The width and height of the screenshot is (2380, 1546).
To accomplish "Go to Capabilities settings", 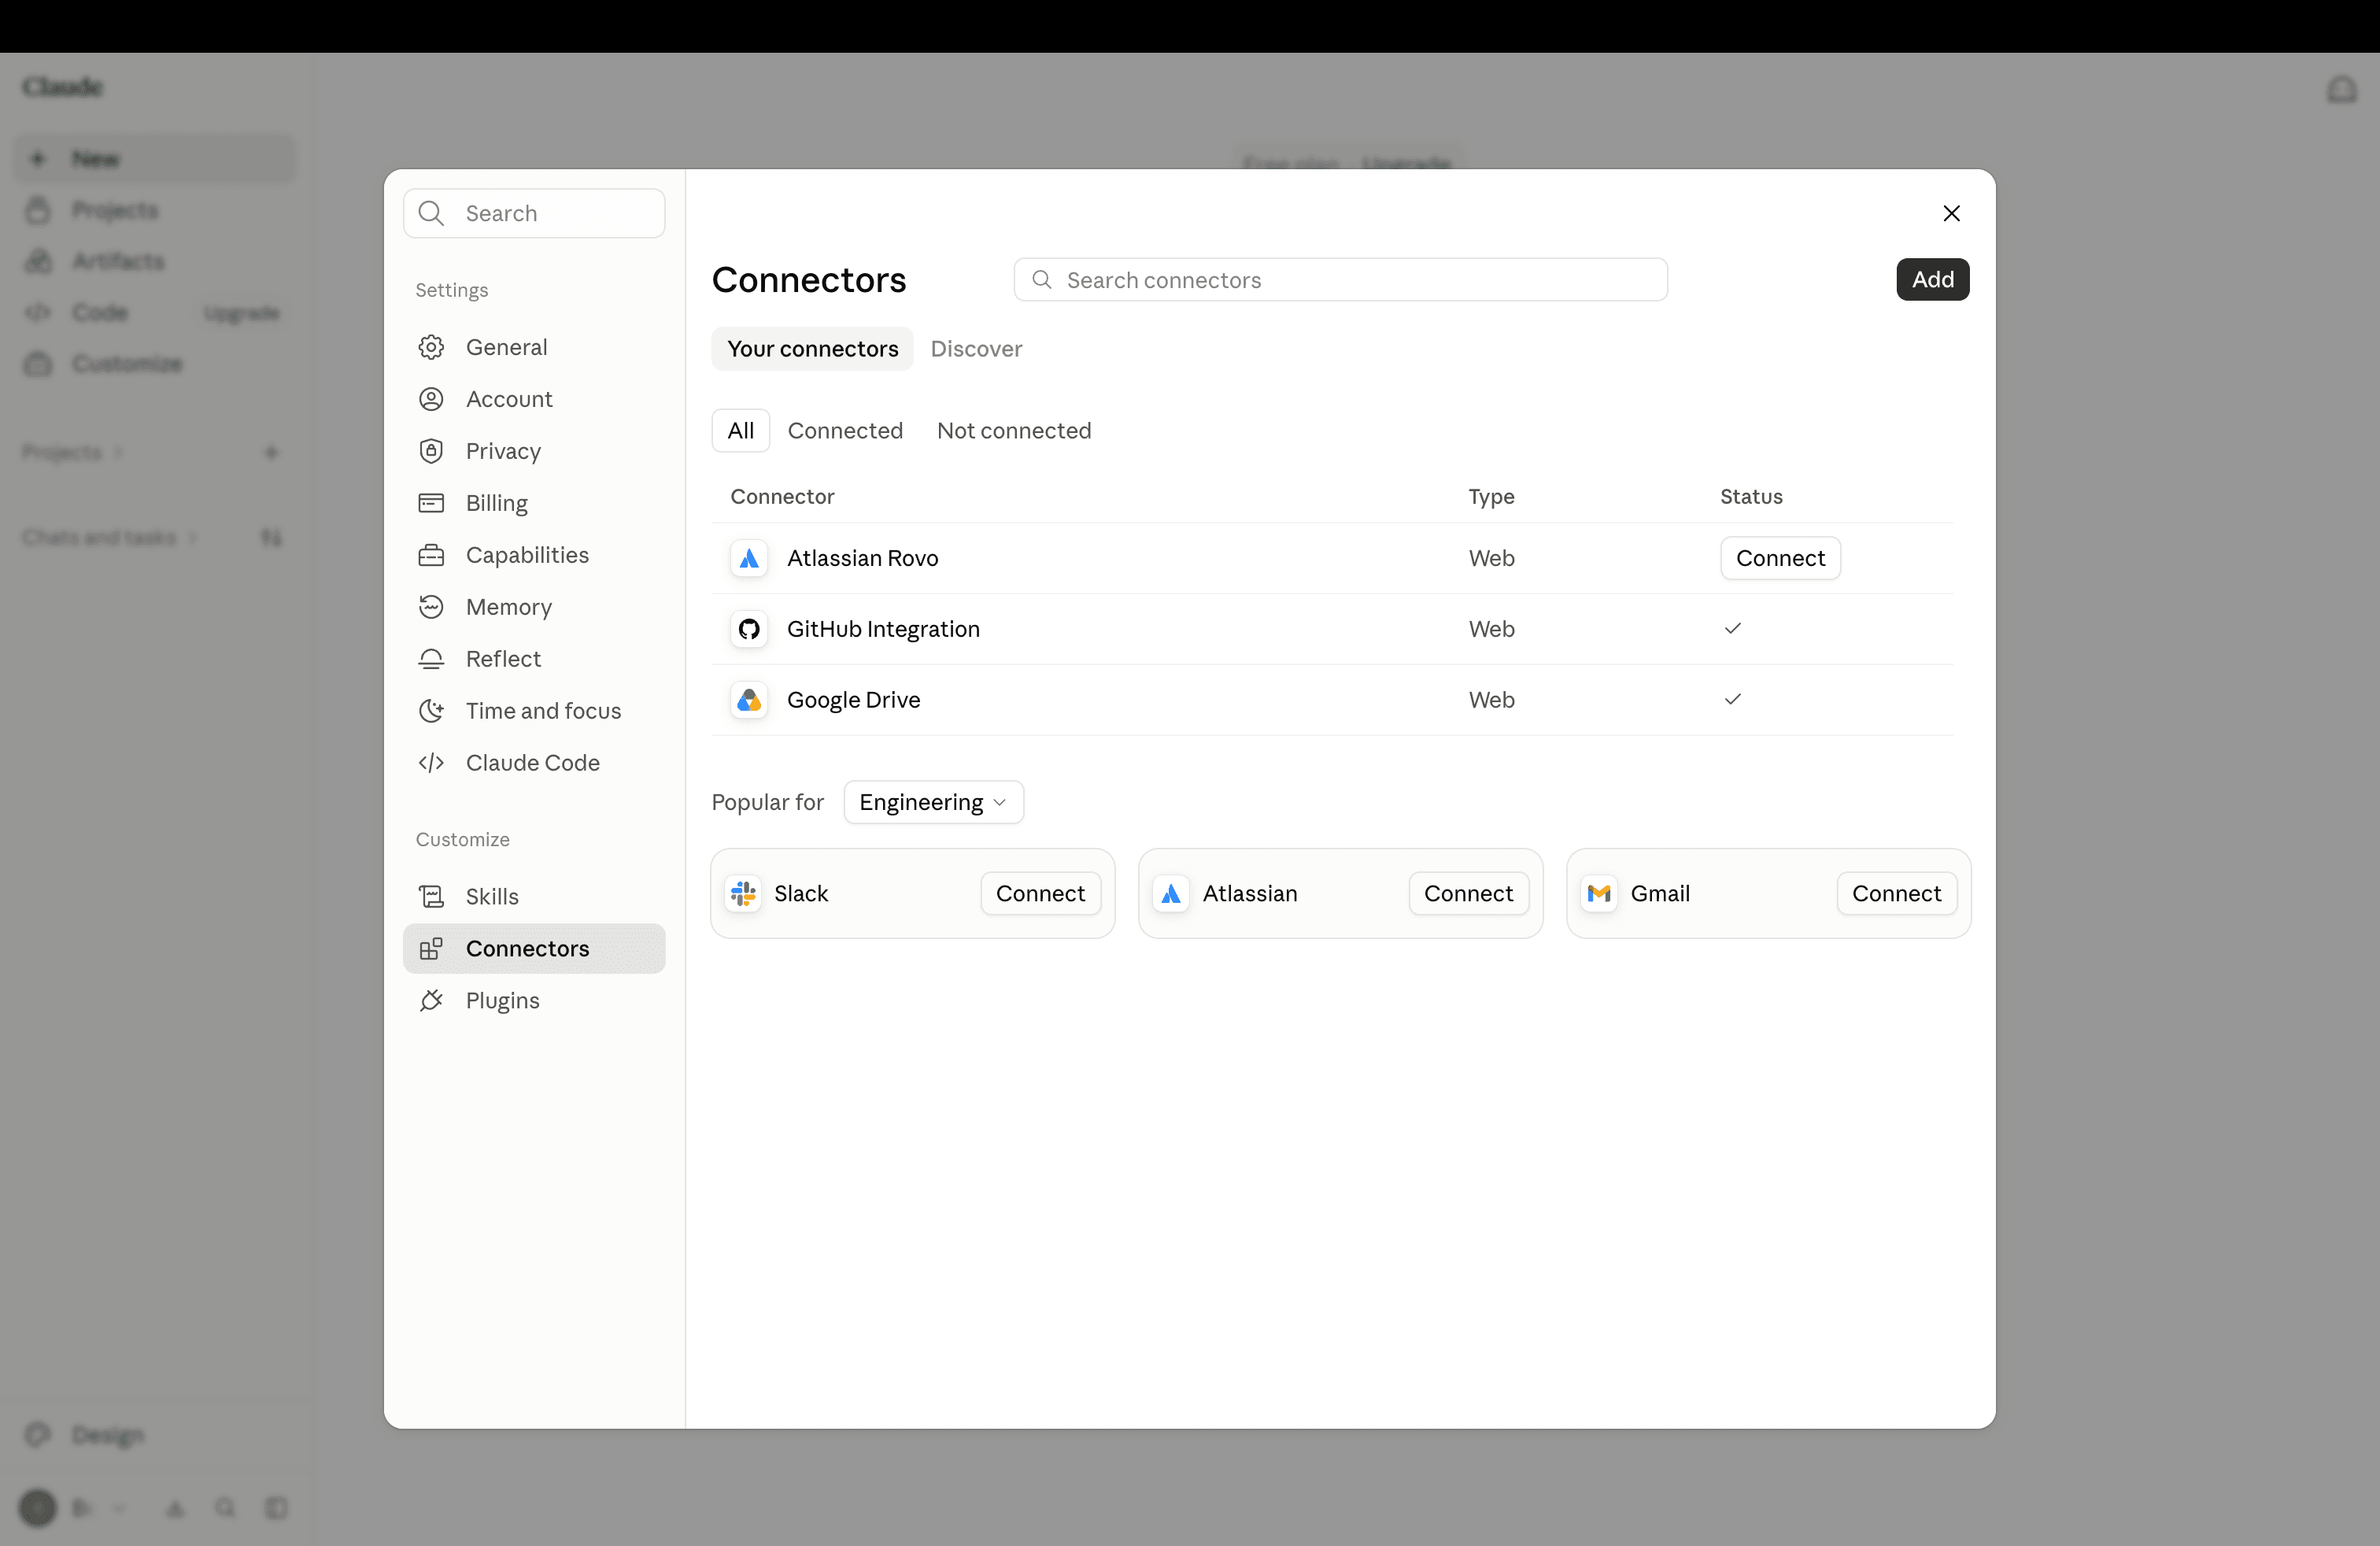I will click(x=534, y=555).
